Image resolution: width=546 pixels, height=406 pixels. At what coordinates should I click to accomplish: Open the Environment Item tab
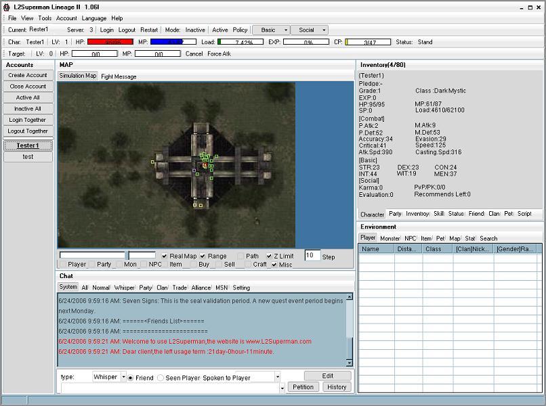point(426,238)
